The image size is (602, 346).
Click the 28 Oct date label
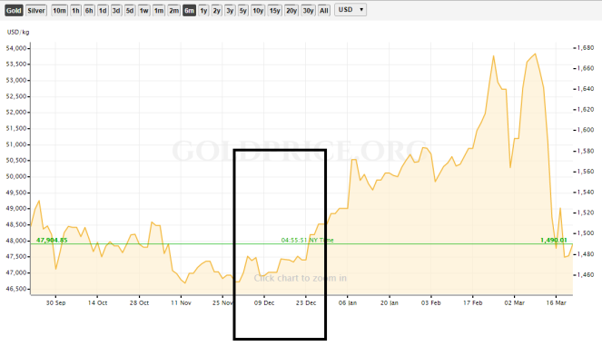(x=139, y=302)
